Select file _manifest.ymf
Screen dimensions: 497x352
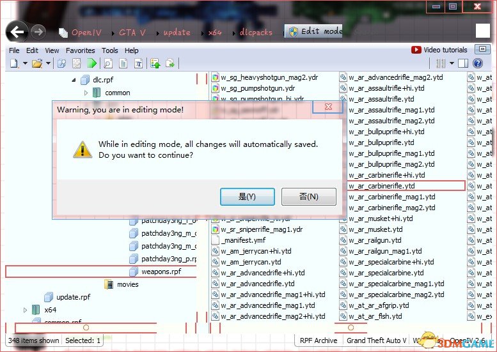pyautogui.click(x=243, y=240)
